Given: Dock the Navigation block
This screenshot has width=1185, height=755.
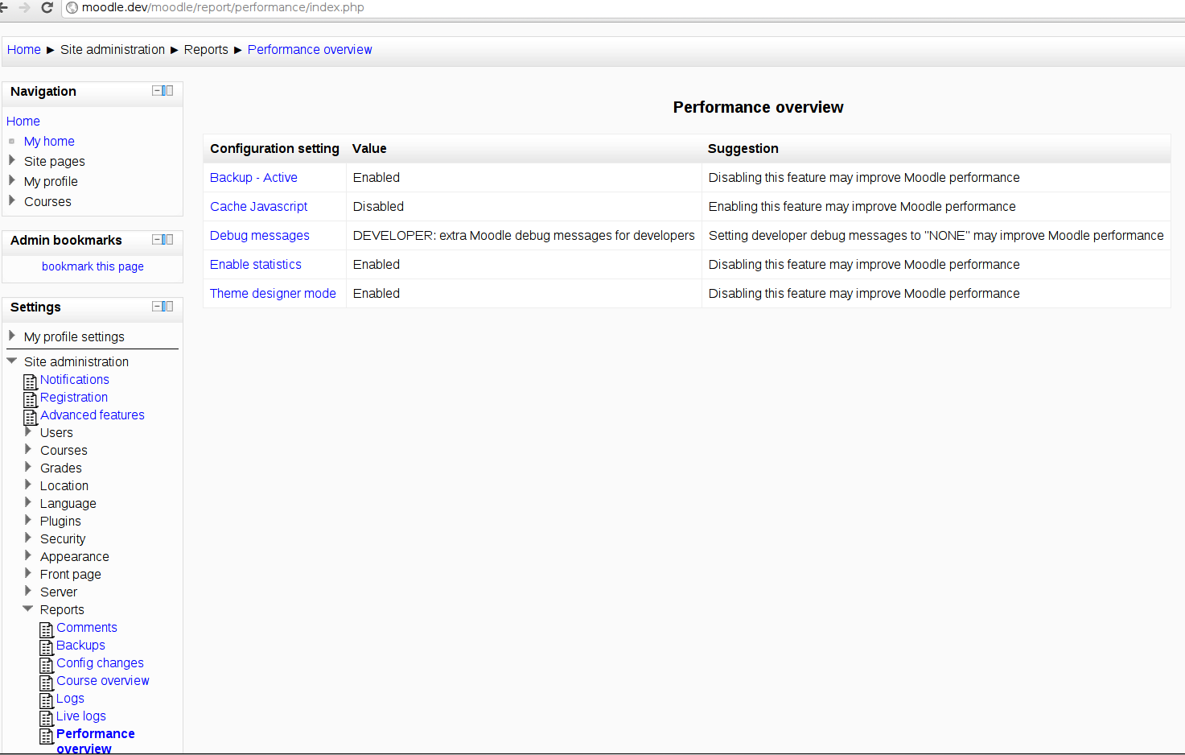Looking at the screenshot, I should 168,91.
